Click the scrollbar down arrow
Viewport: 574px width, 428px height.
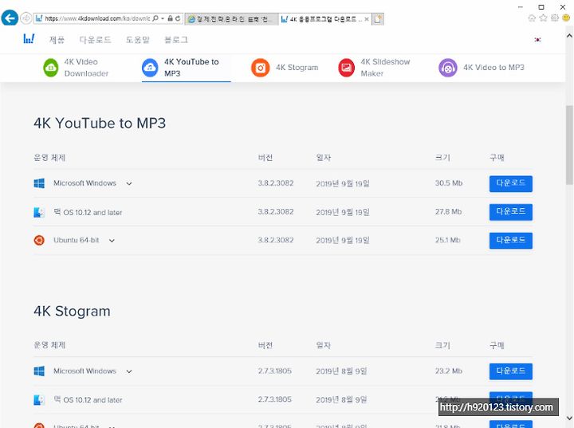pos(569,418)
